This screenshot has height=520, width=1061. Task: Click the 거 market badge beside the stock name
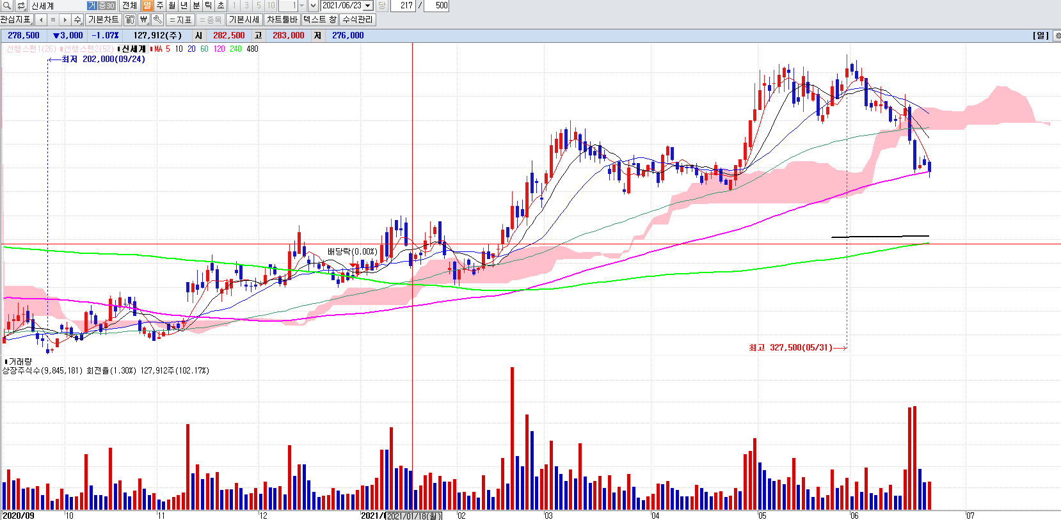tap(92, 6)
